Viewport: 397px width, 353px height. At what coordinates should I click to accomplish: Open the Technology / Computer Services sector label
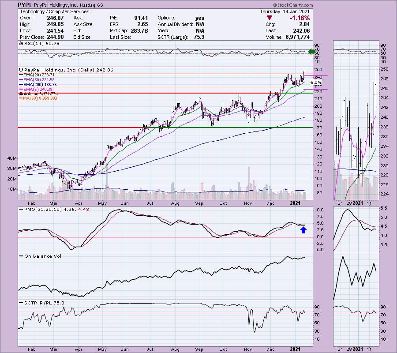(x=54, y=11)
